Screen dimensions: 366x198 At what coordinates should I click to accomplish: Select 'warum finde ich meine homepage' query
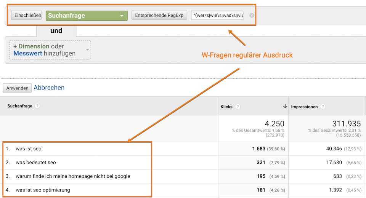pyautogui.click(x=73, y=176)
